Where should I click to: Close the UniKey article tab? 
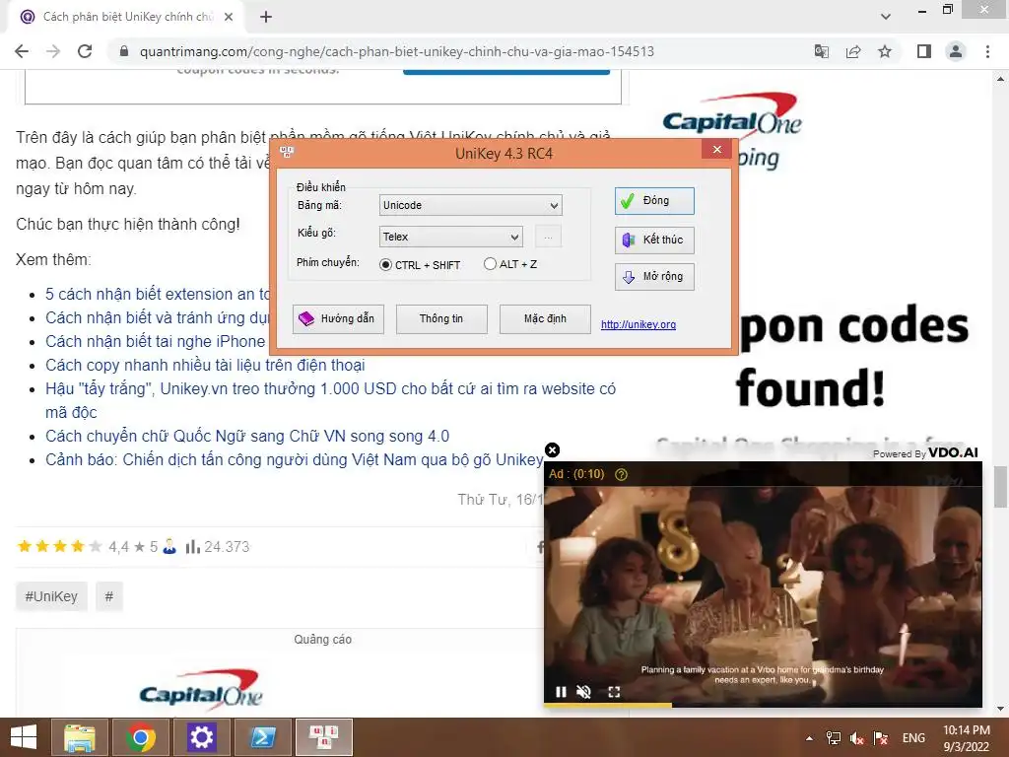229,17
